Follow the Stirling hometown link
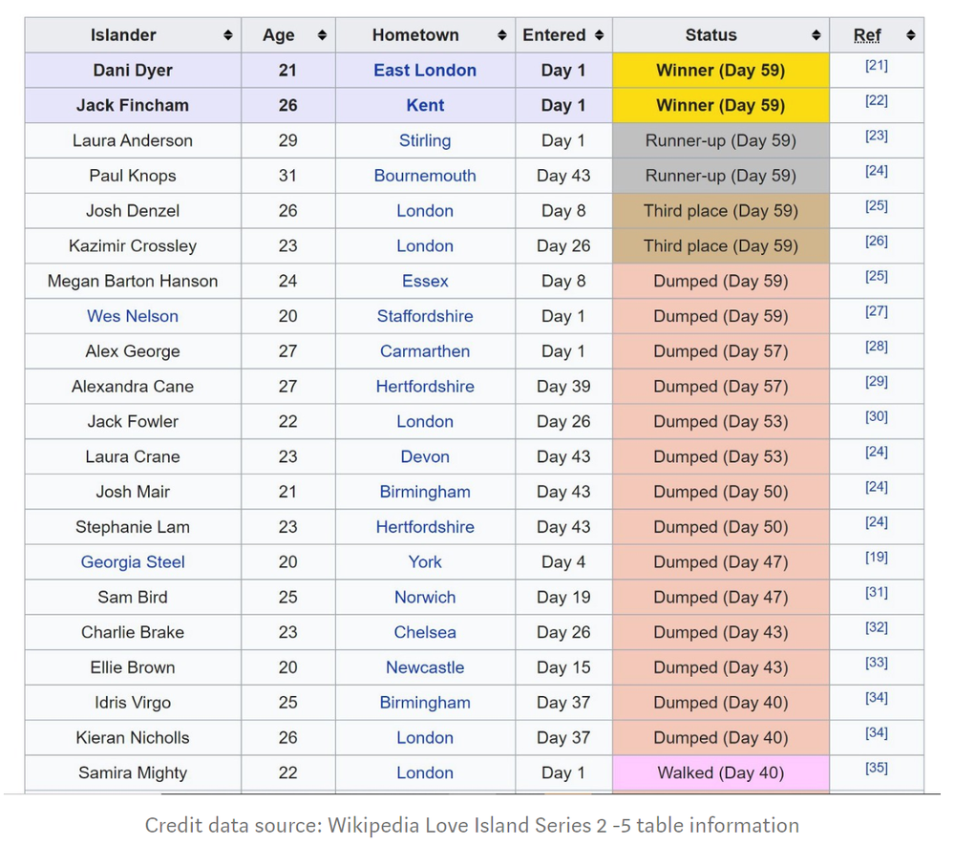954x845 pixels. 425,140
